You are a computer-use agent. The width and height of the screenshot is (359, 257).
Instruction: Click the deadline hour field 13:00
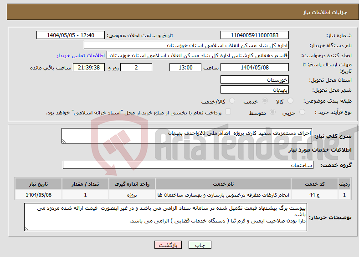tap(185, 67)
